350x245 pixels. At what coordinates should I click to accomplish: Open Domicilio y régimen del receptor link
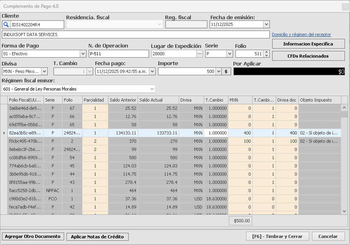coord(301,35)
